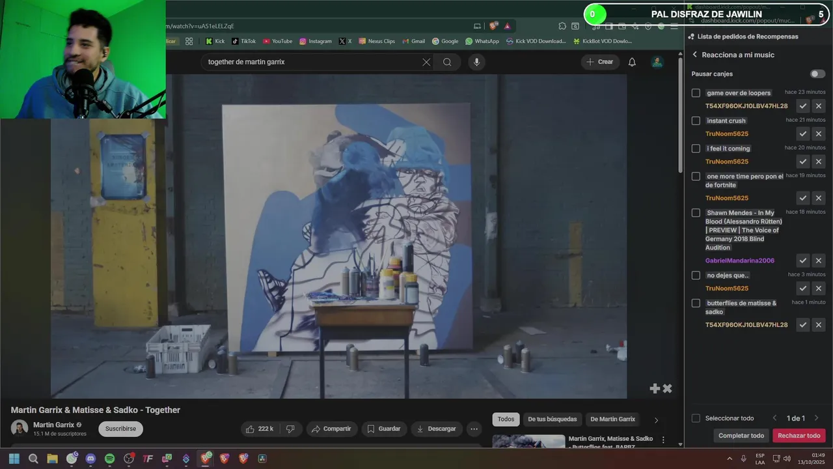The height and width of the screenshot is (469, 833).
Task: Open Spotify from the taskbar
Action: pos(109,459)
